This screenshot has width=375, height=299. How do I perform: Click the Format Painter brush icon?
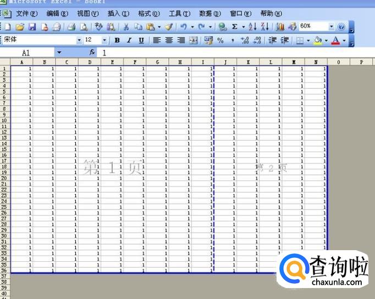click(169, 26)
